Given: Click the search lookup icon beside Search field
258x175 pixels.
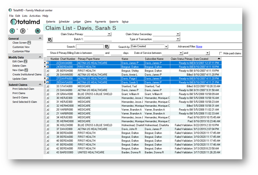Looking at the screenshot, I should point(107,46).
